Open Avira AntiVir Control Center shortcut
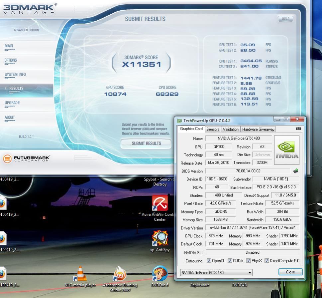322x298 pixels. (x=160, y=208)
